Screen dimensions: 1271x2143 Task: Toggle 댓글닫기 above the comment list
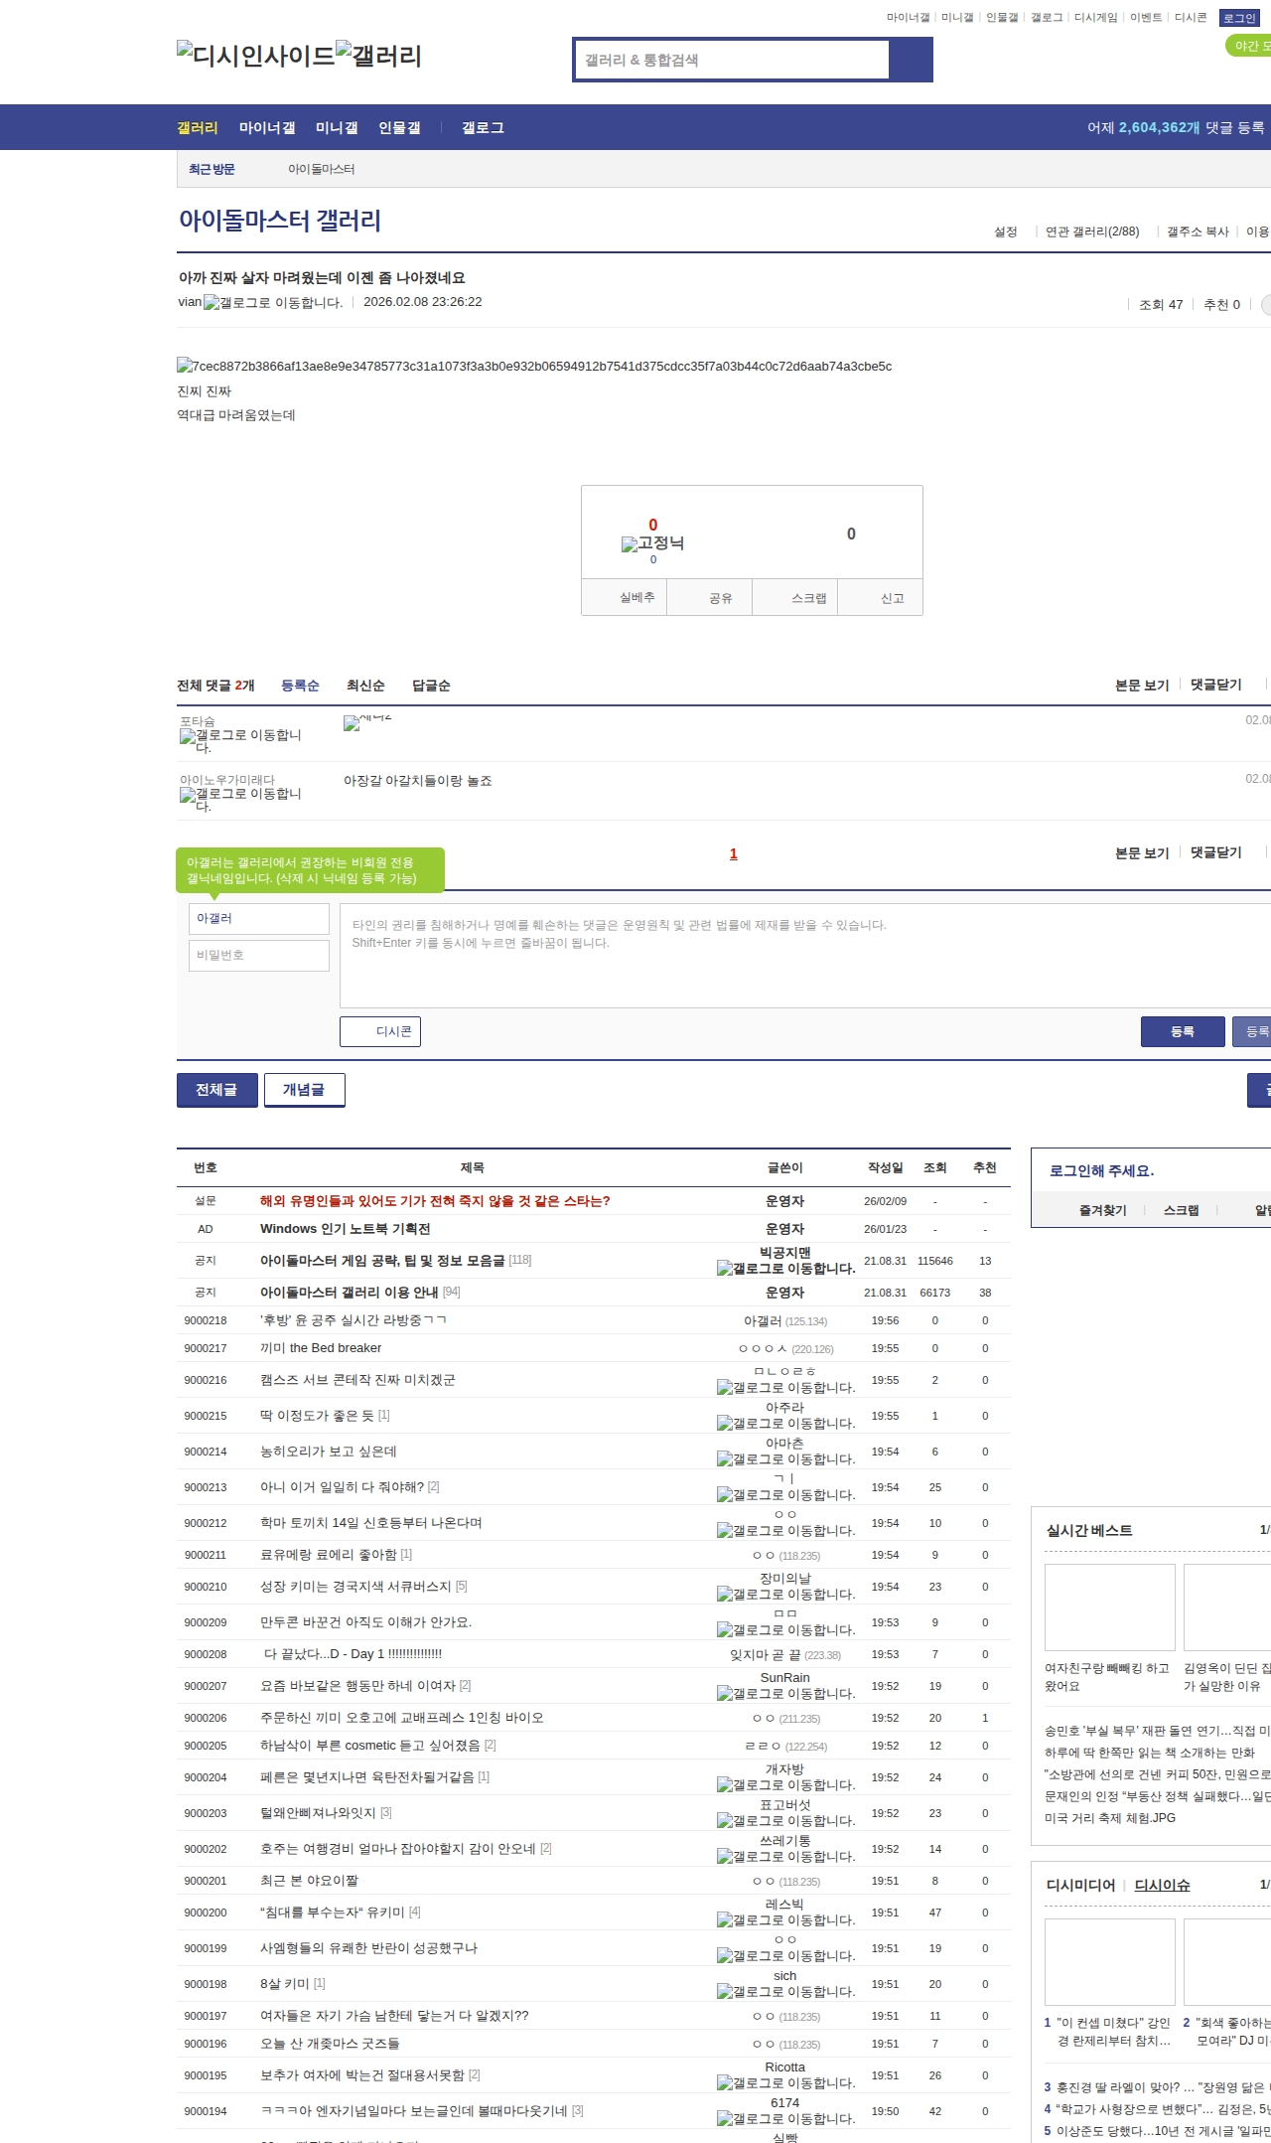pyautogui.click(x=1215, y=685)
